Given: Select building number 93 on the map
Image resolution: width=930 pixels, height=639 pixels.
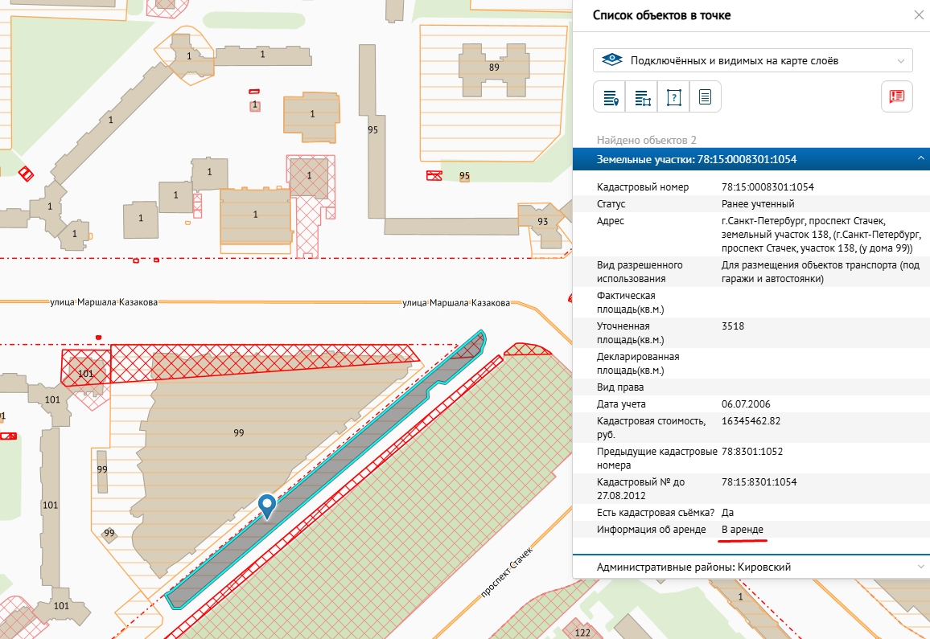Looking at the screenshot, I should click(542, 222).
